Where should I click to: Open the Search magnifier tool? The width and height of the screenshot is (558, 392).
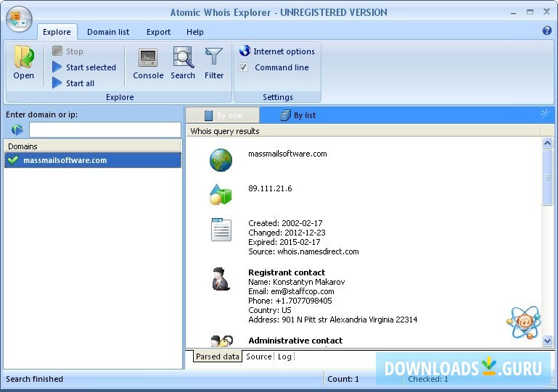click(183, 63)
